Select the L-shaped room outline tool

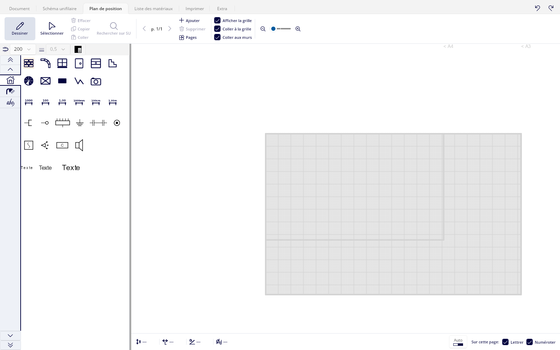(112, 63)
